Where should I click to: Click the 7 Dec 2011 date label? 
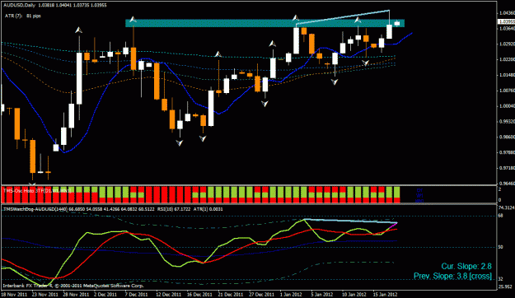click(136, 294)
